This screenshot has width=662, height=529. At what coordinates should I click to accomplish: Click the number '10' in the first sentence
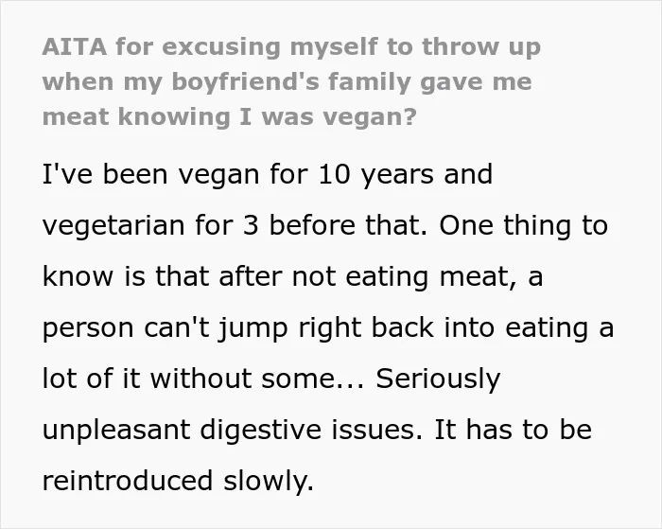(335, 174)
